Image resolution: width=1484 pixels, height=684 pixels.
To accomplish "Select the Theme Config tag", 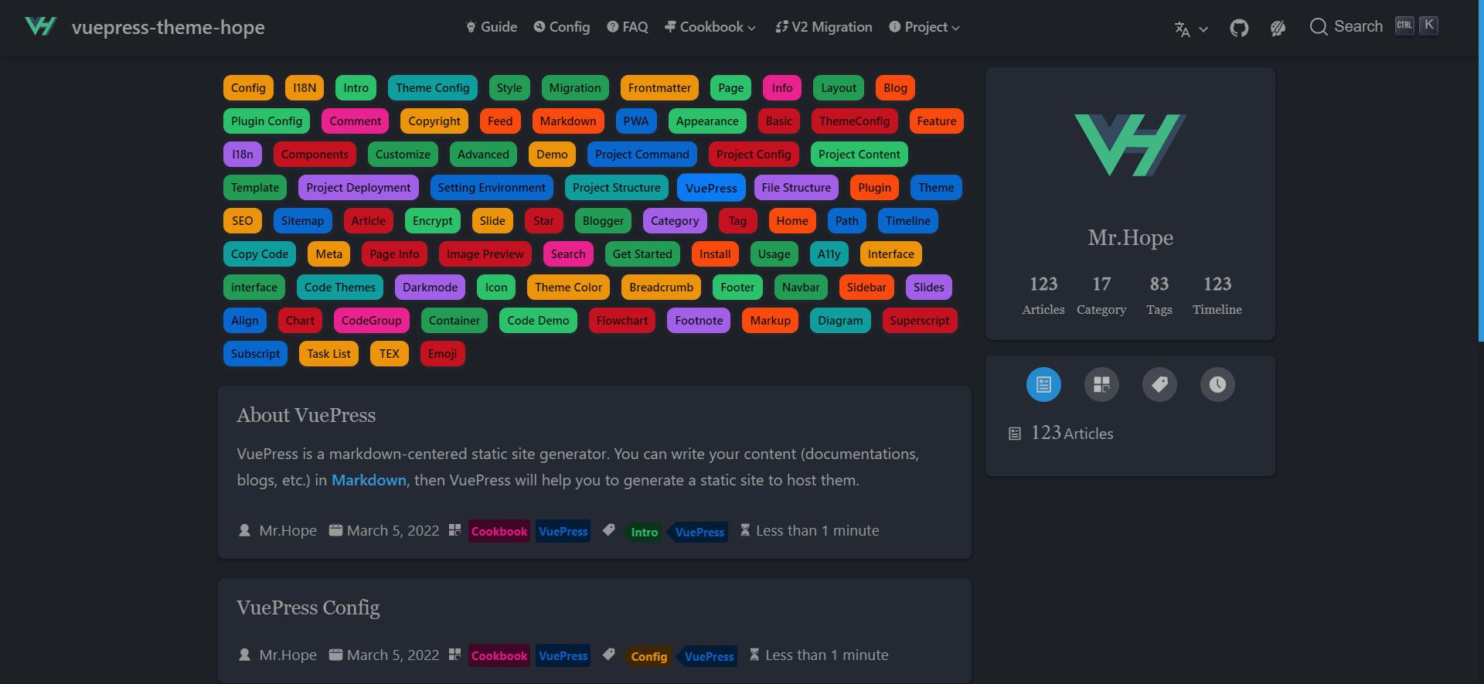I will click(433, 88).
